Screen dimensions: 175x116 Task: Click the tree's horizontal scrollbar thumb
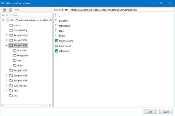[x=22, y=105]
